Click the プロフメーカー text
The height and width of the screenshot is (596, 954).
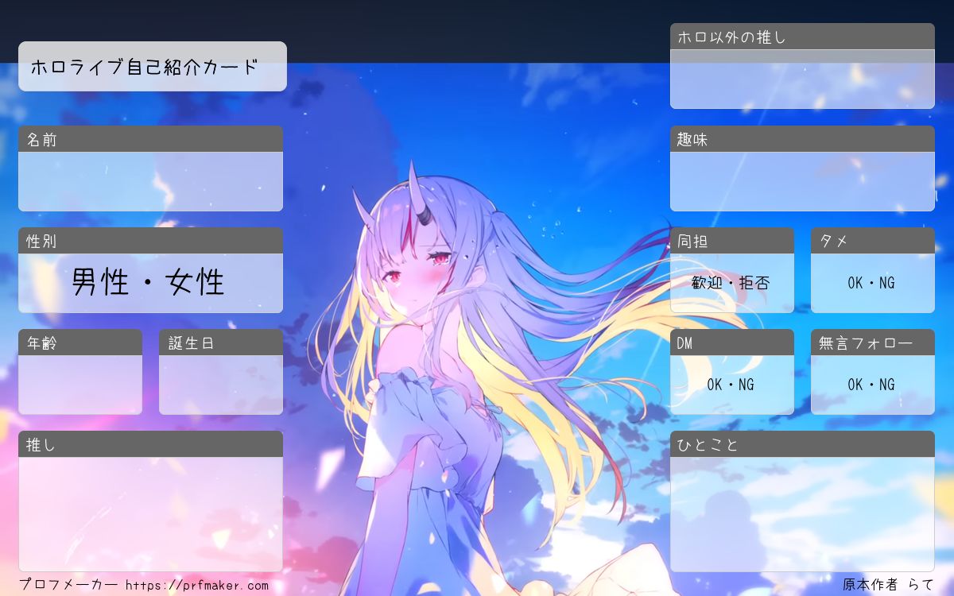pos(69,585)
